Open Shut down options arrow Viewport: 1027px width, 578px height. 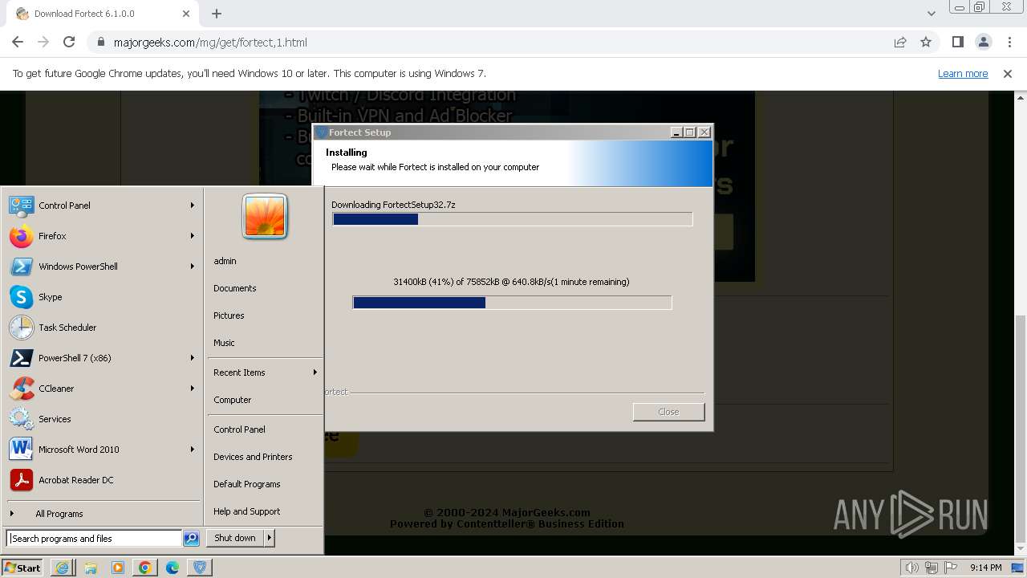270,538
